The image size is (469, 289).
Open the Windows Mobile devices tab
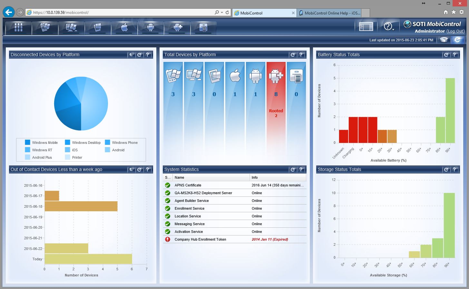pos(45,28)
